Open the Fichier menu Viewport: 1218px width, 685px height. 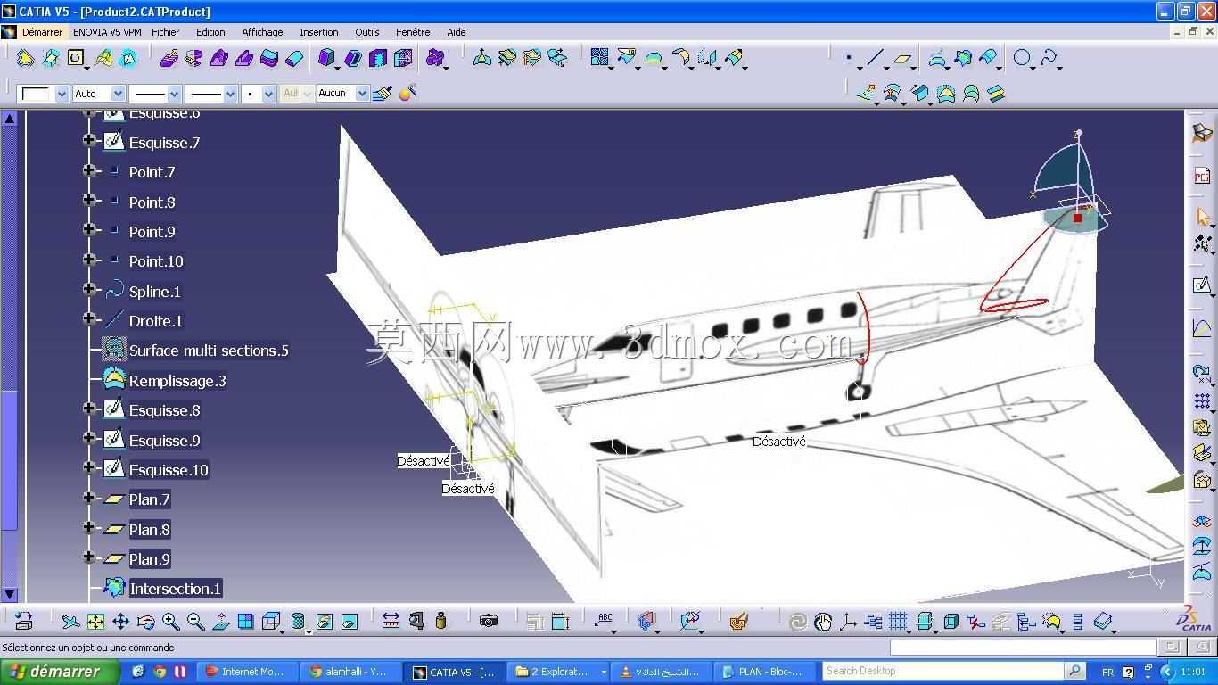165,32
